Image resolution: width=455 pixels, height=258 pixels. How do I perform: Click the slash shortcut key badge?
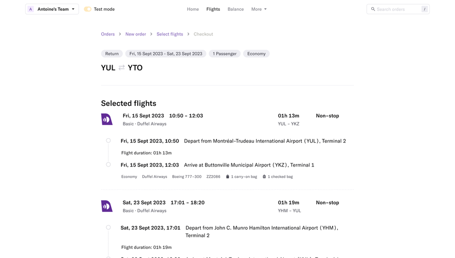[x=425, y=9]
